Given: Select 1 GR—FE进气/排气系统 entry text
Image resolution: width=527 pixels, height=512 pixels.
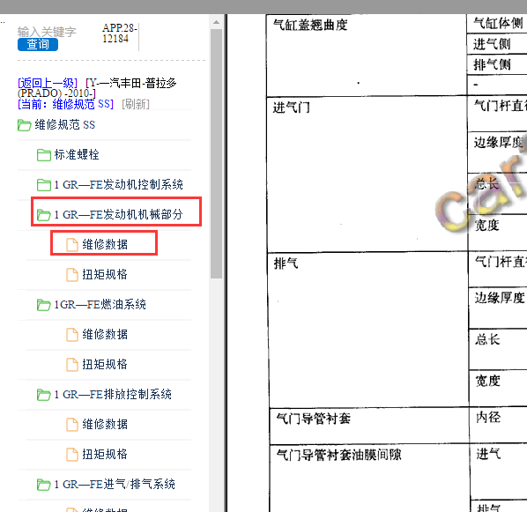Looking at the screenshot, I should [115, 485].
